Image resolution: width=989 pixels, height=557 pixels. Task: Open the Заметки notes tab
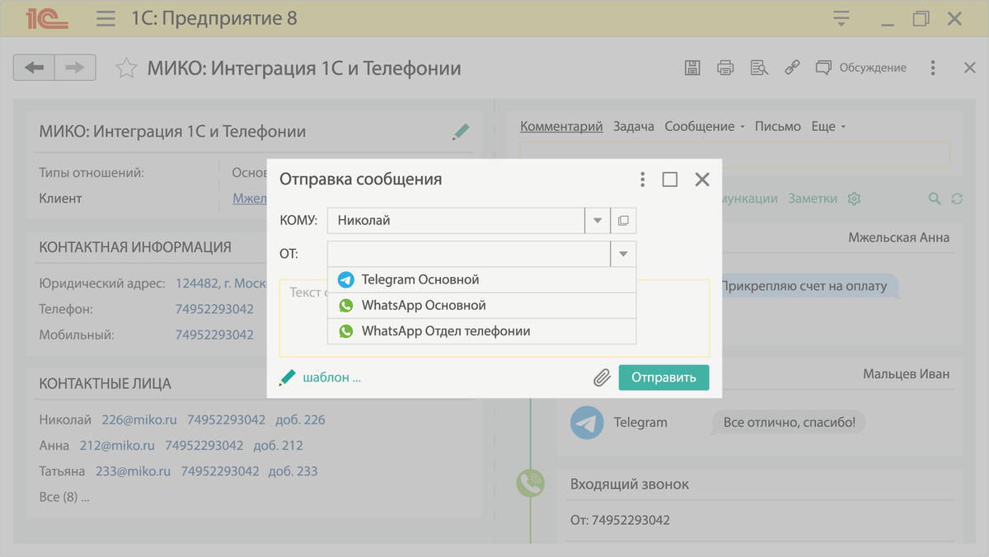813,199
